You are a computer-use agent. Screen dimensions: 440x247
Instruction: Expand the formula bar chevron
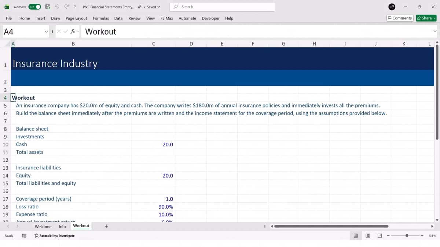click(x=435, y=31)
